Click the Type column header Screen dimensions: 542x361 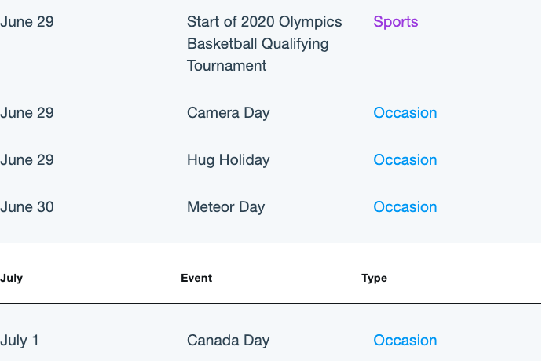tap(375, 278)
